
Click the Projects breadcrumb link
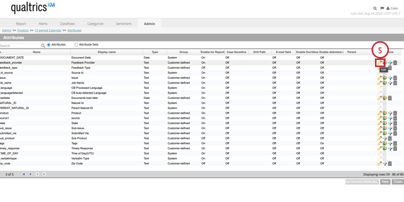[x=23, y=30]
